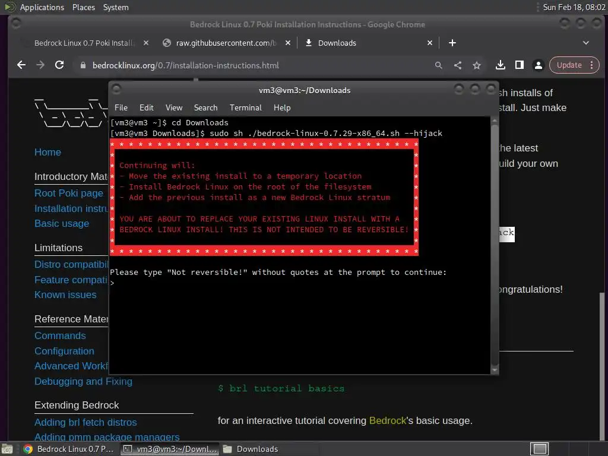
Task: Switch to Bedrock Linux 0.7 Poki tab
Action: (83, 43)
